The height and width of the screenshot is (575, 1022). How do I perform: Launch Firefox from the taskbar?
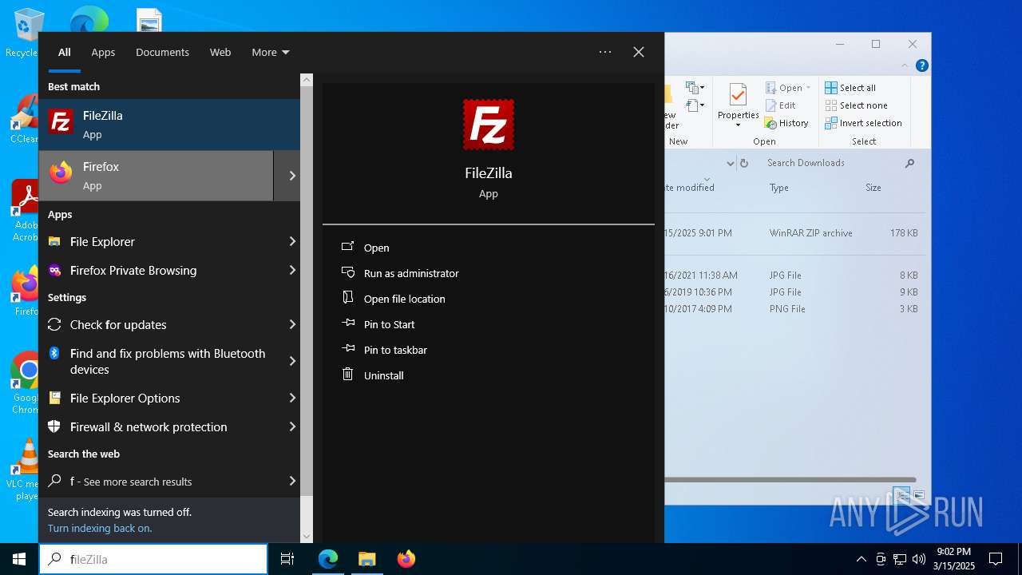406,559
